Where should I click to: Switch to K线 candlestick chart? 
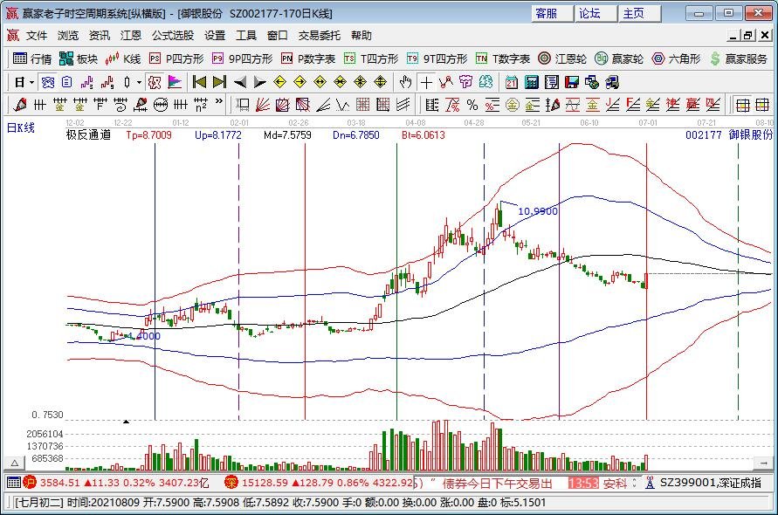point(123,58)
